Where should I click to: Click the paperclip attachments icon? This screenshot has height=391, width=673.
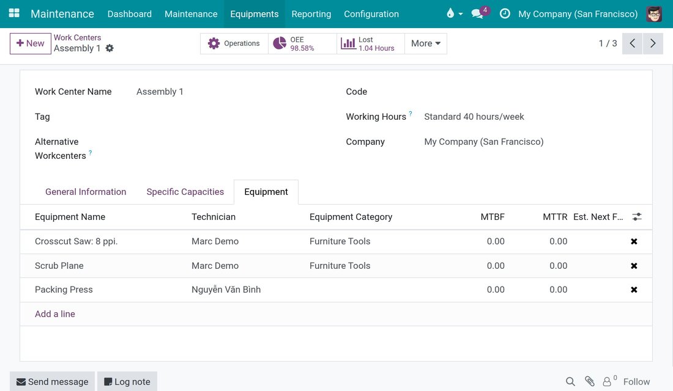coord(589,381)
